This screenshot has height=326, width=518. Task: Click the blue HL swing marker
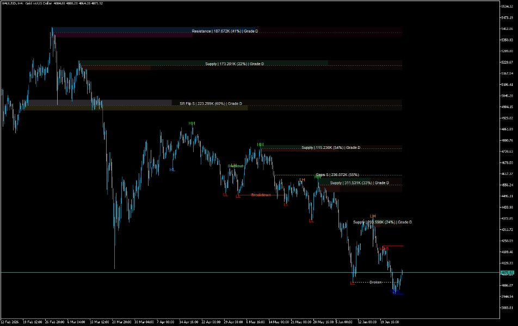[172, 170]
